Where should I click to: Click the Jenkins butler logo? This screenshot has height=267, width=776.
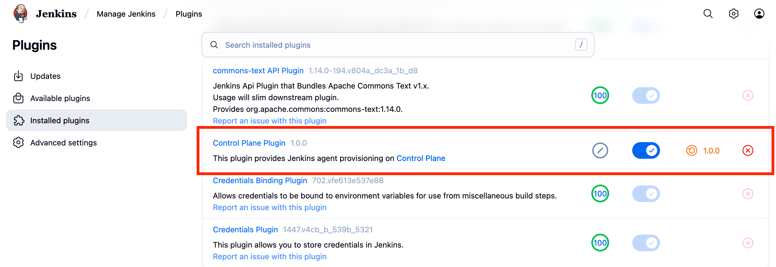[21, 14]
